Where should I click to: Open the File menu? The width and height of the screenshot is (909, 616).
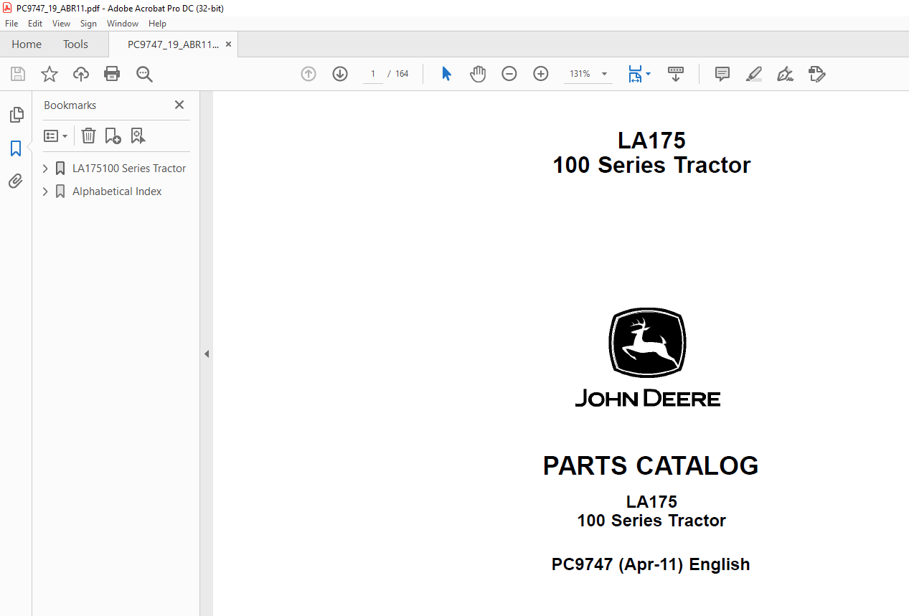[11, 24]
